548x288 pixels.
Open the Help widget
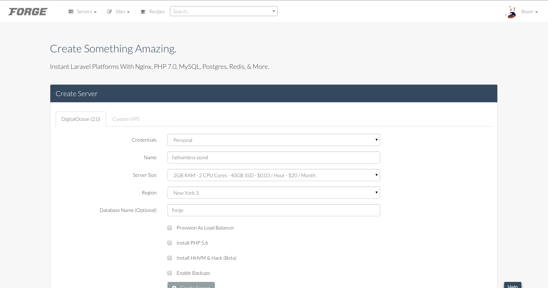[x=513, y=285]
